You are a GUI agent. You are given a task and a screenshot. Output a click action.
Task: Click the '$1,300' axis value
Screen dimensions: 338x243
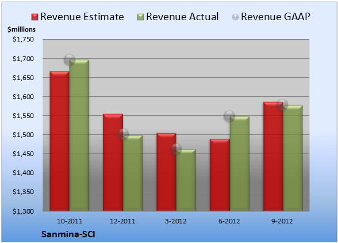click(23, 211)
